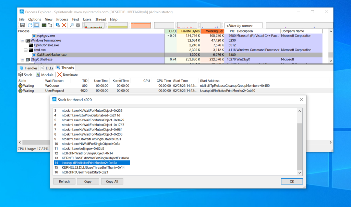Screen dimensions: 351x207
Task: Click the Find magnifying glass icon
Action: (72, 25)
